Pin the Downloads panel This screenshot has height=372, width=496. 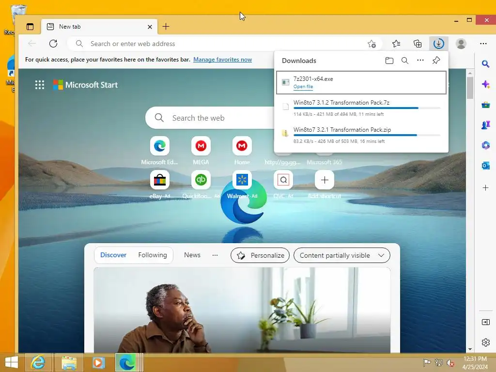(436, 61)
